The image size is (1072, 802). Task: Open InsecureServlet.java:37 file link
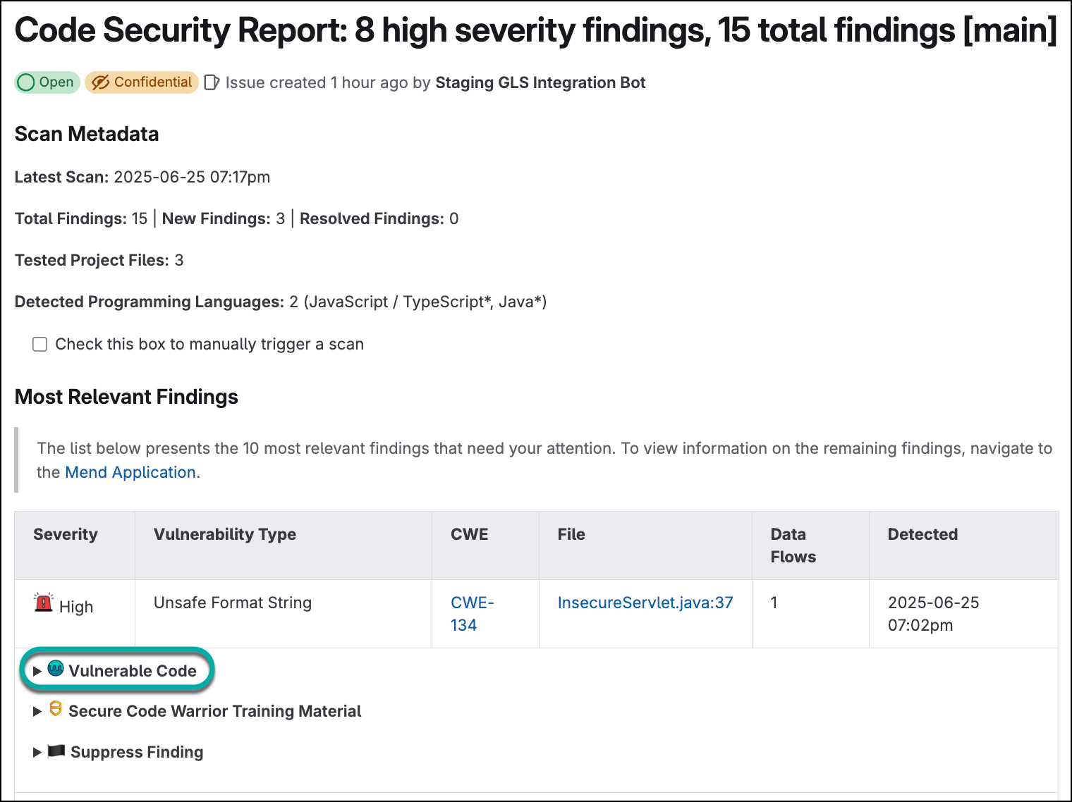[x=645, y=603]
